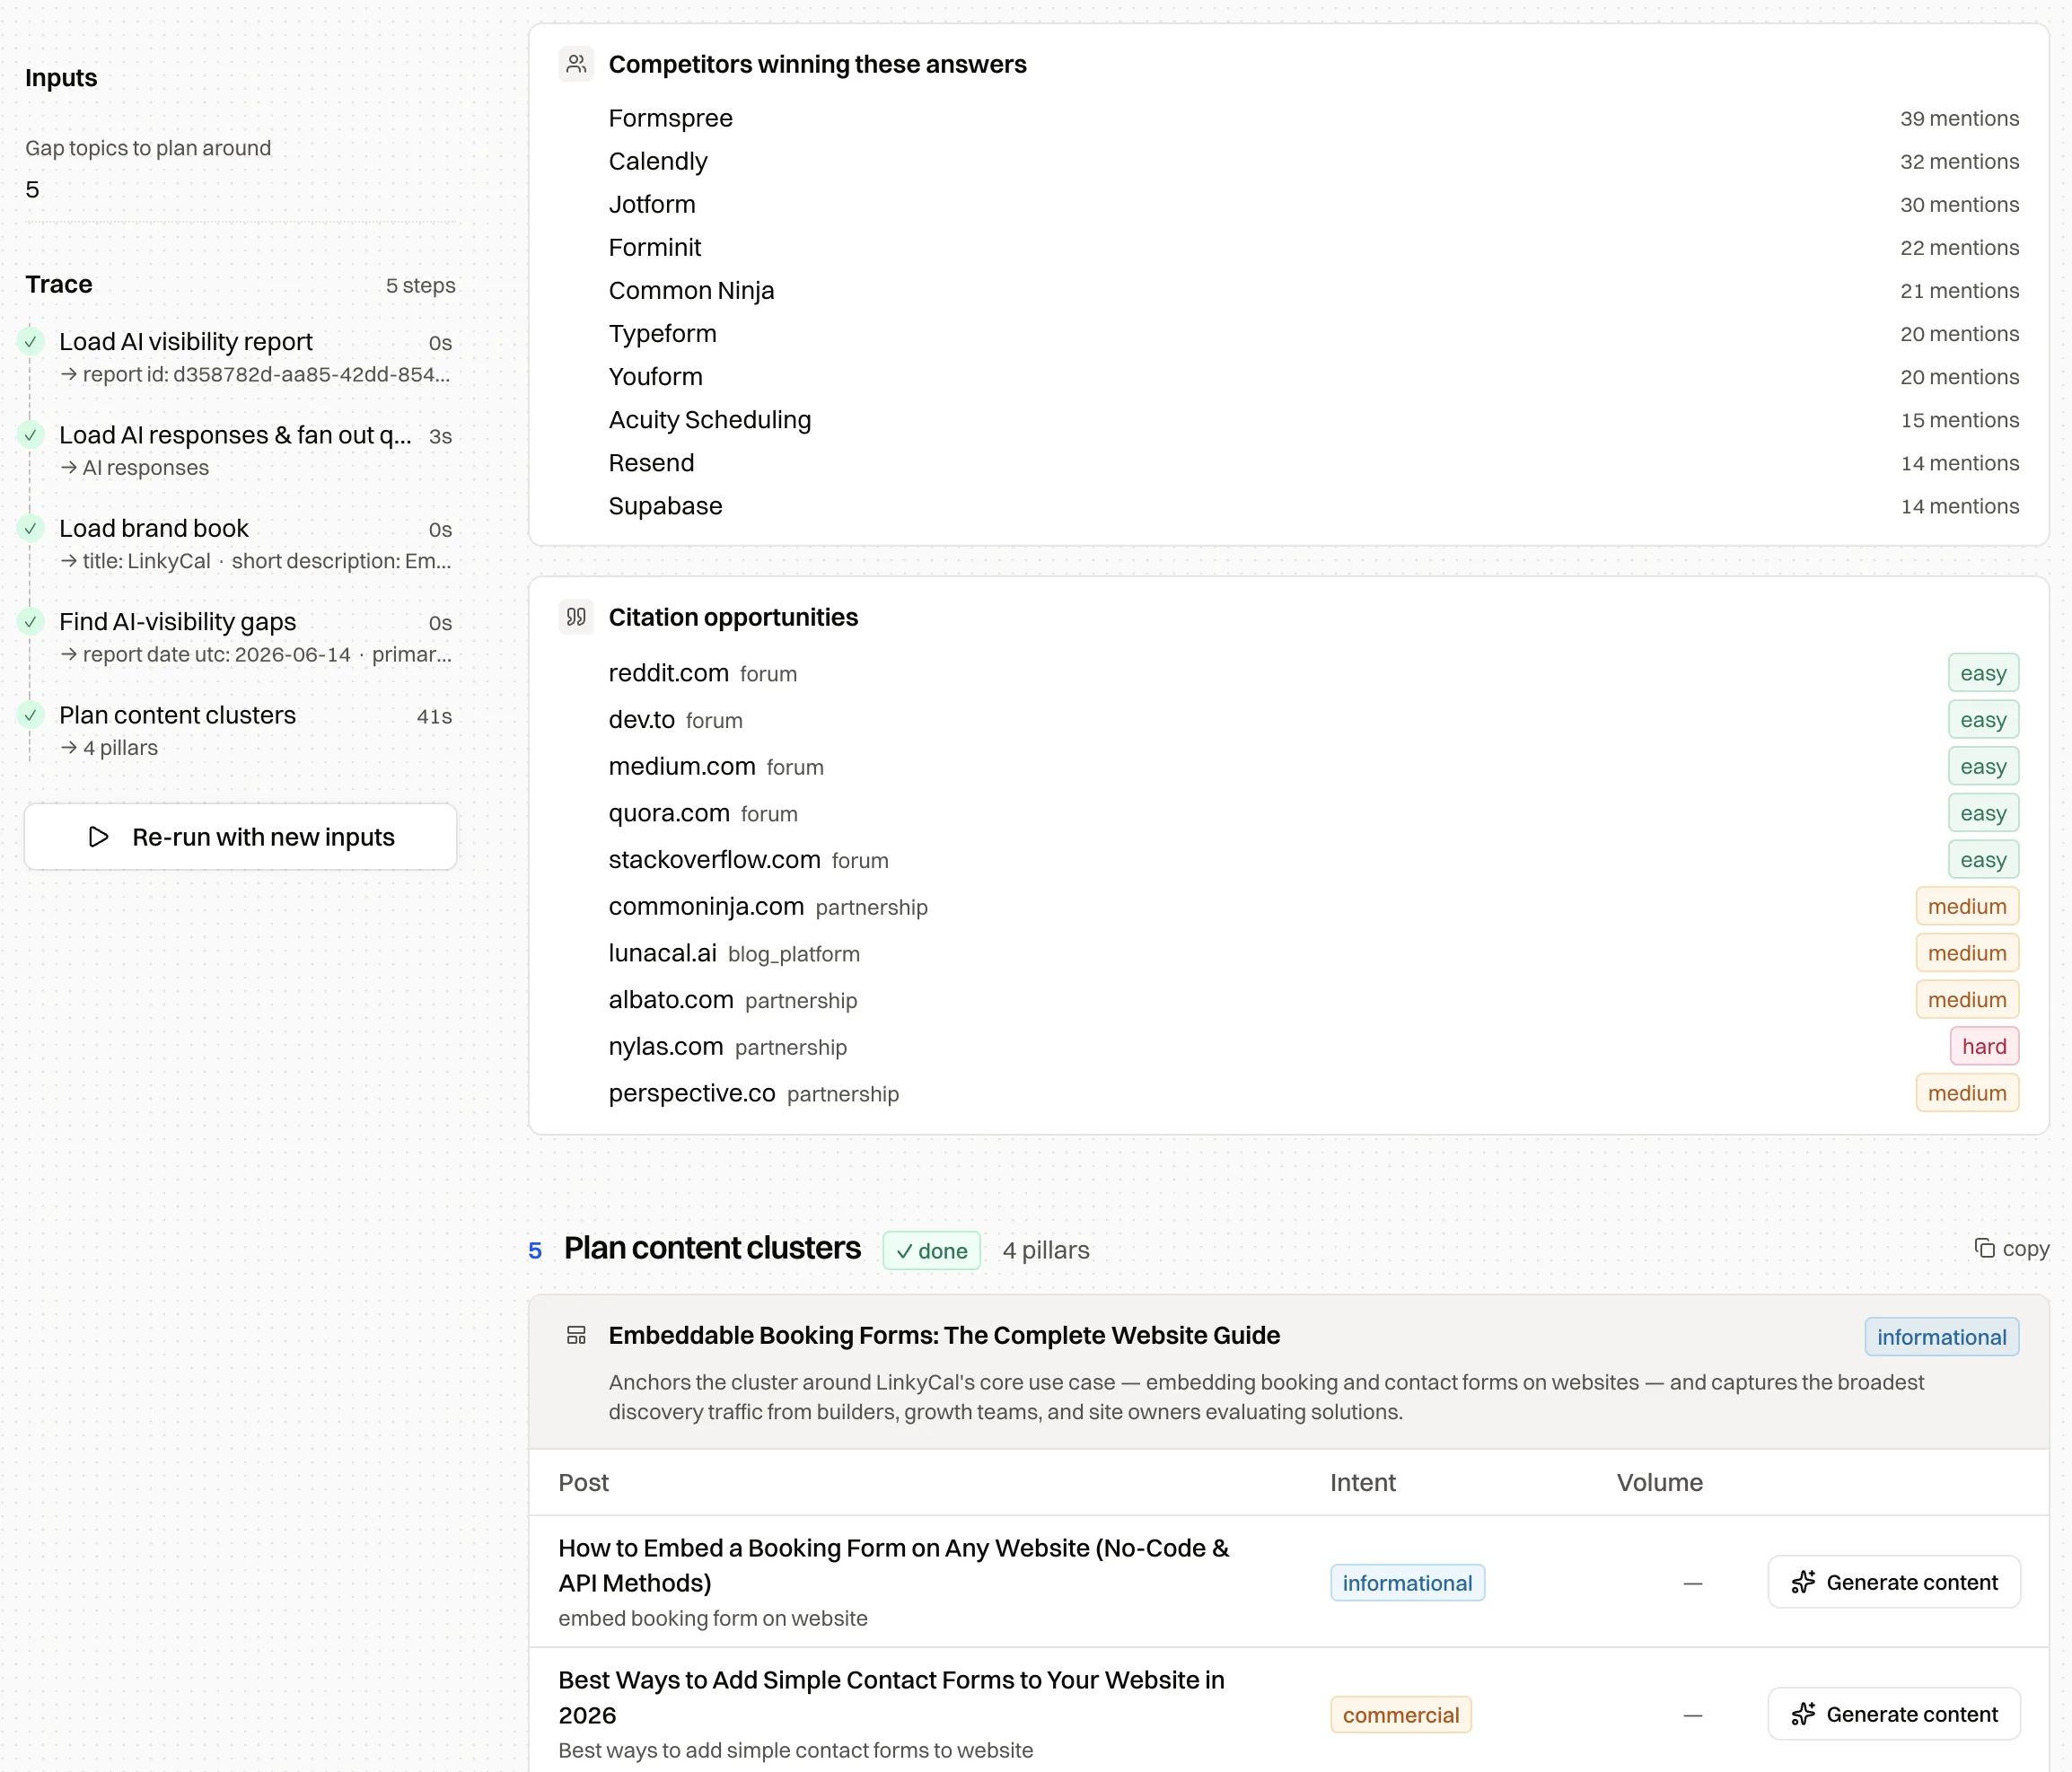2072x1772 pixels.
Task: Click the medium.com citation row
Action: [x=1313, y=766]
